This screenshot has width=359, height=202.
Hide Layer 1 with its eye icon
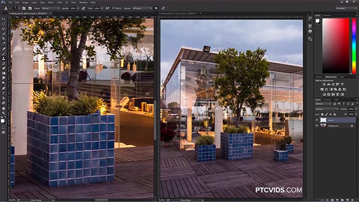point(317,120)
